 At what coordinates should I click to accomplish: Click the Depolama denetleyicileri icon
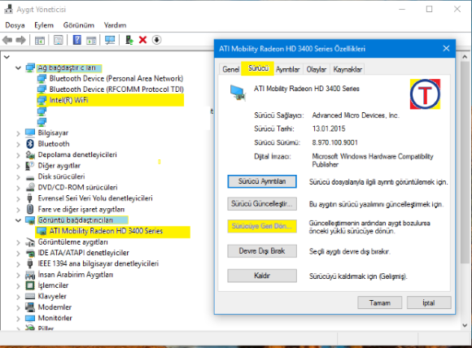(30, 154)
